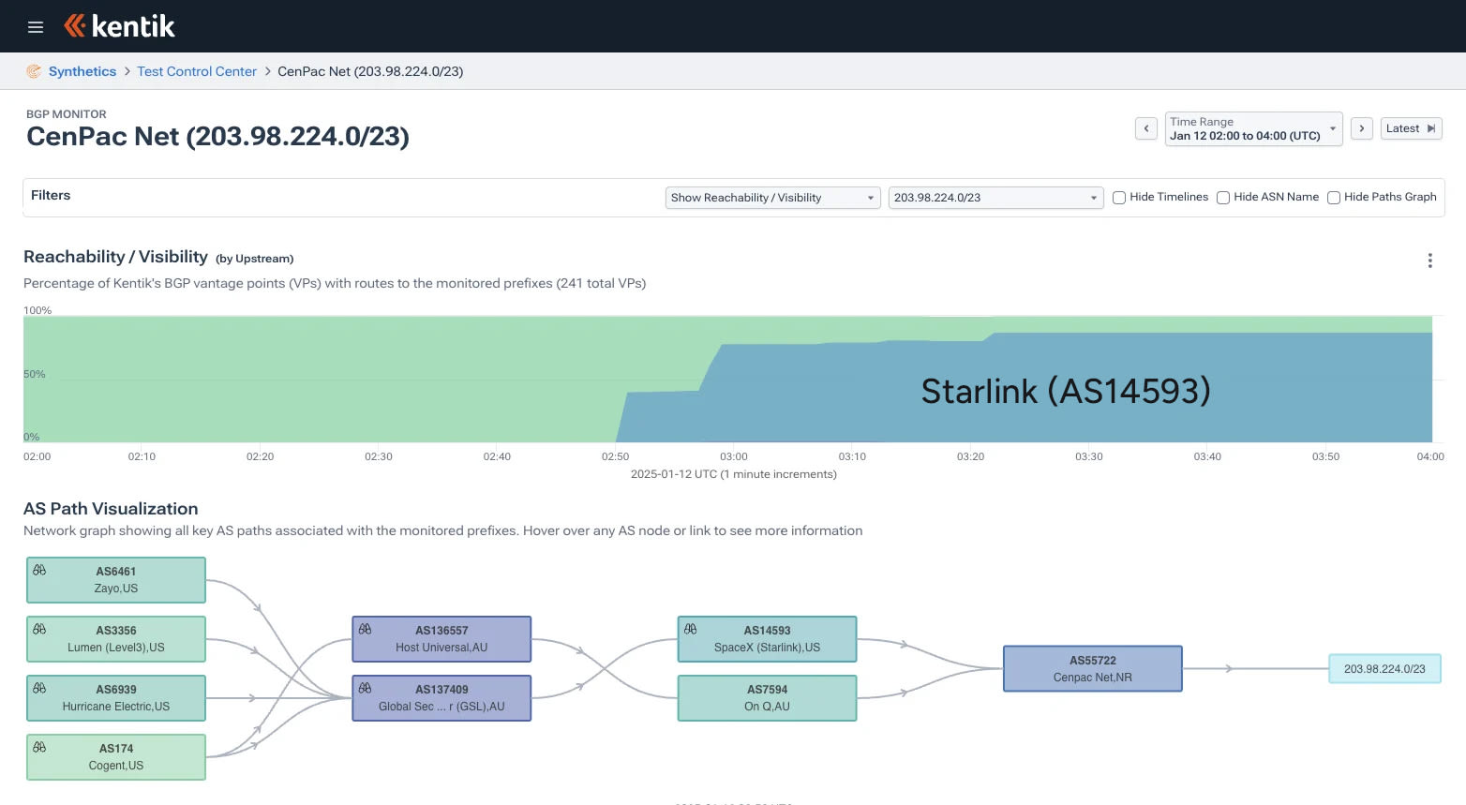The height and width of the screenshot is (805, 1466).
Task: Click the binoculars icon on AS136557 node
Action: point(365,629)
